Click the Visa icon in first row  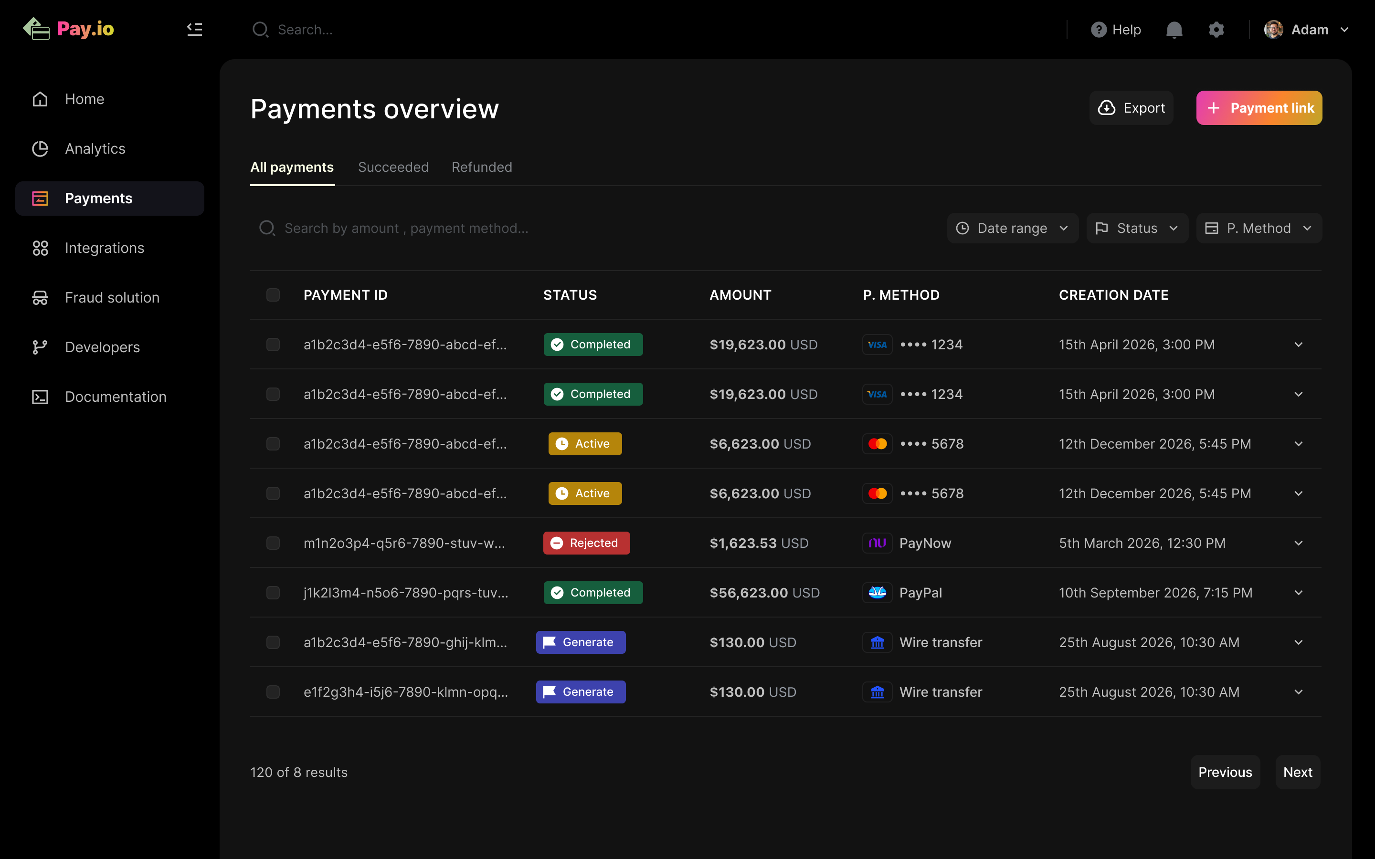(x=877, y=345)
